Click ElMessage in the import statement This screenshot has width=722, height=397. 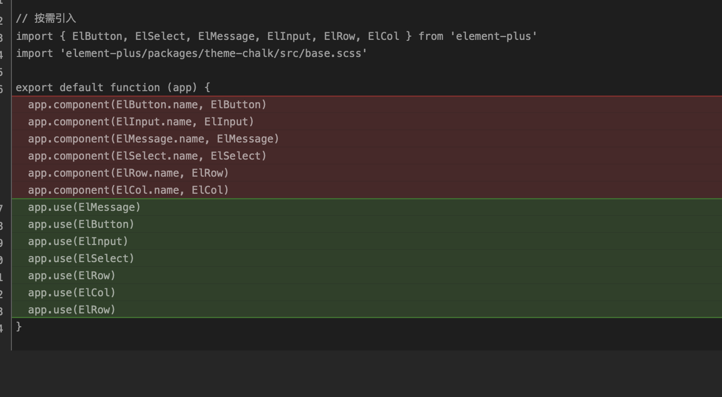point(226,37)
